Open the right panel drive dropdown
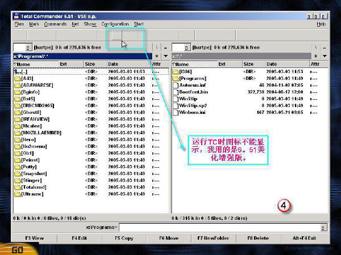The height and width of the screenshot is (255, 341). 186,48
